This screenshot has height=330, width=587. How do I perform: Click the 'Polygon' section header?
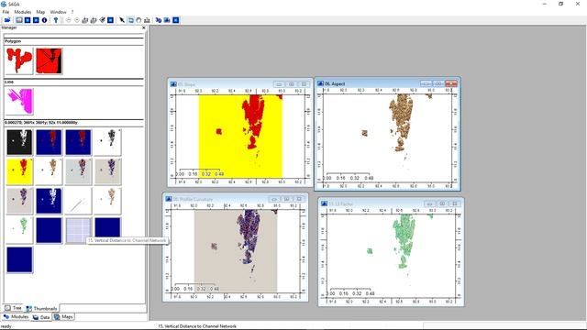tap(13, 41)
